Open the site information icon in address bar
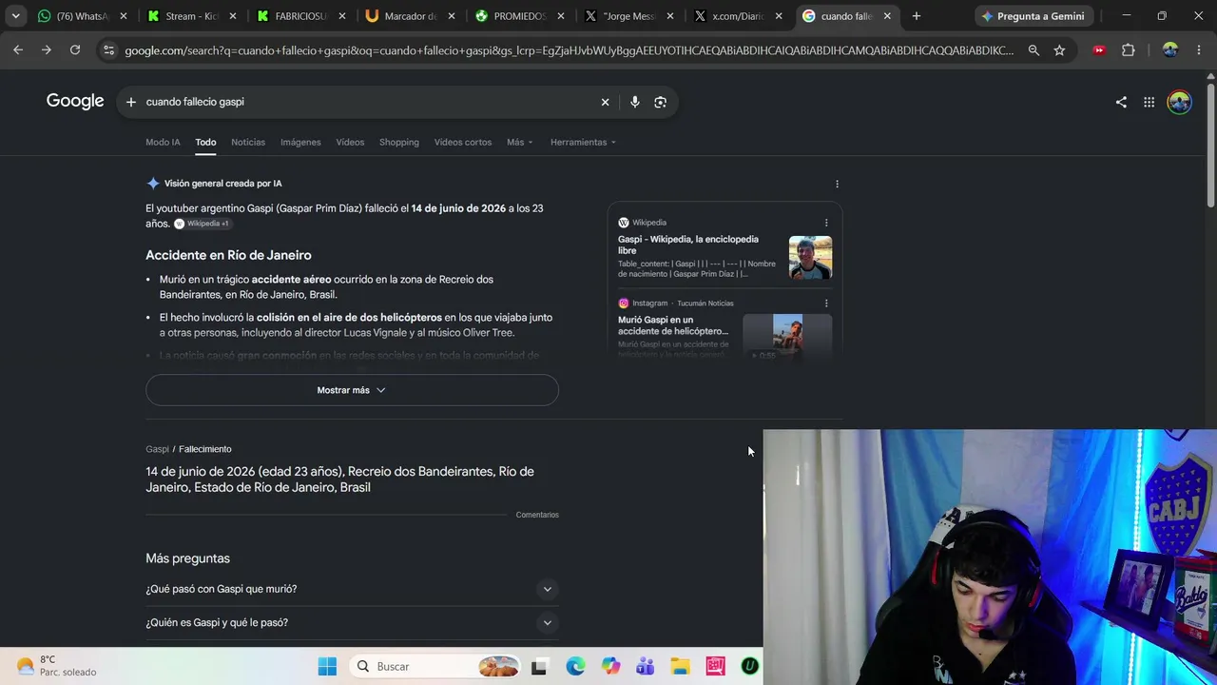Screen dimensions: 1217x685 coord(108,50)
